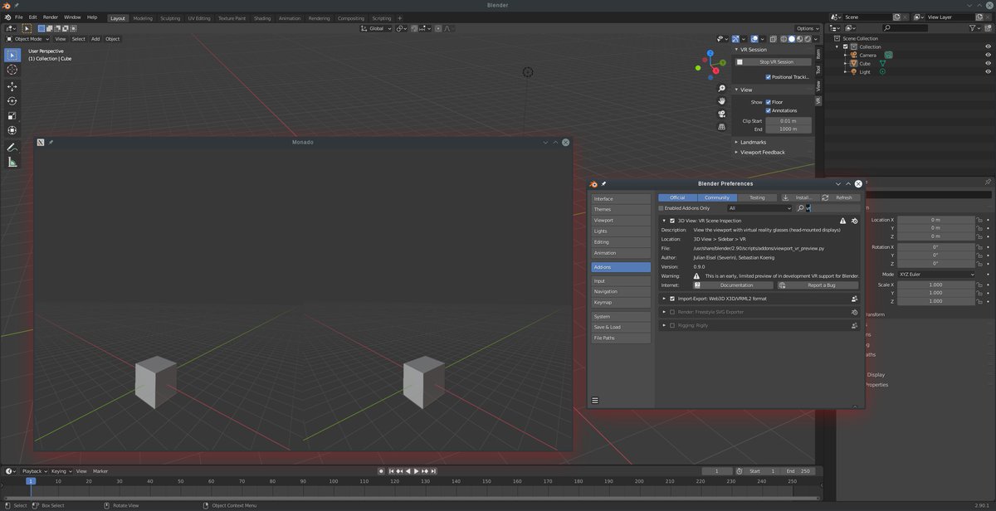This screenshot has height=511, width=996.
Task: Hide the Camera in outliner via eye
Action: click(988, 55)
